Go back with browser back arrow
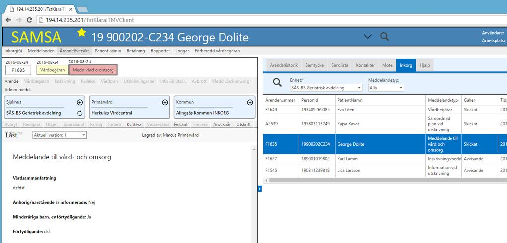Image resolution: width=507 pixels, height=243 pixels. point(8,20)
